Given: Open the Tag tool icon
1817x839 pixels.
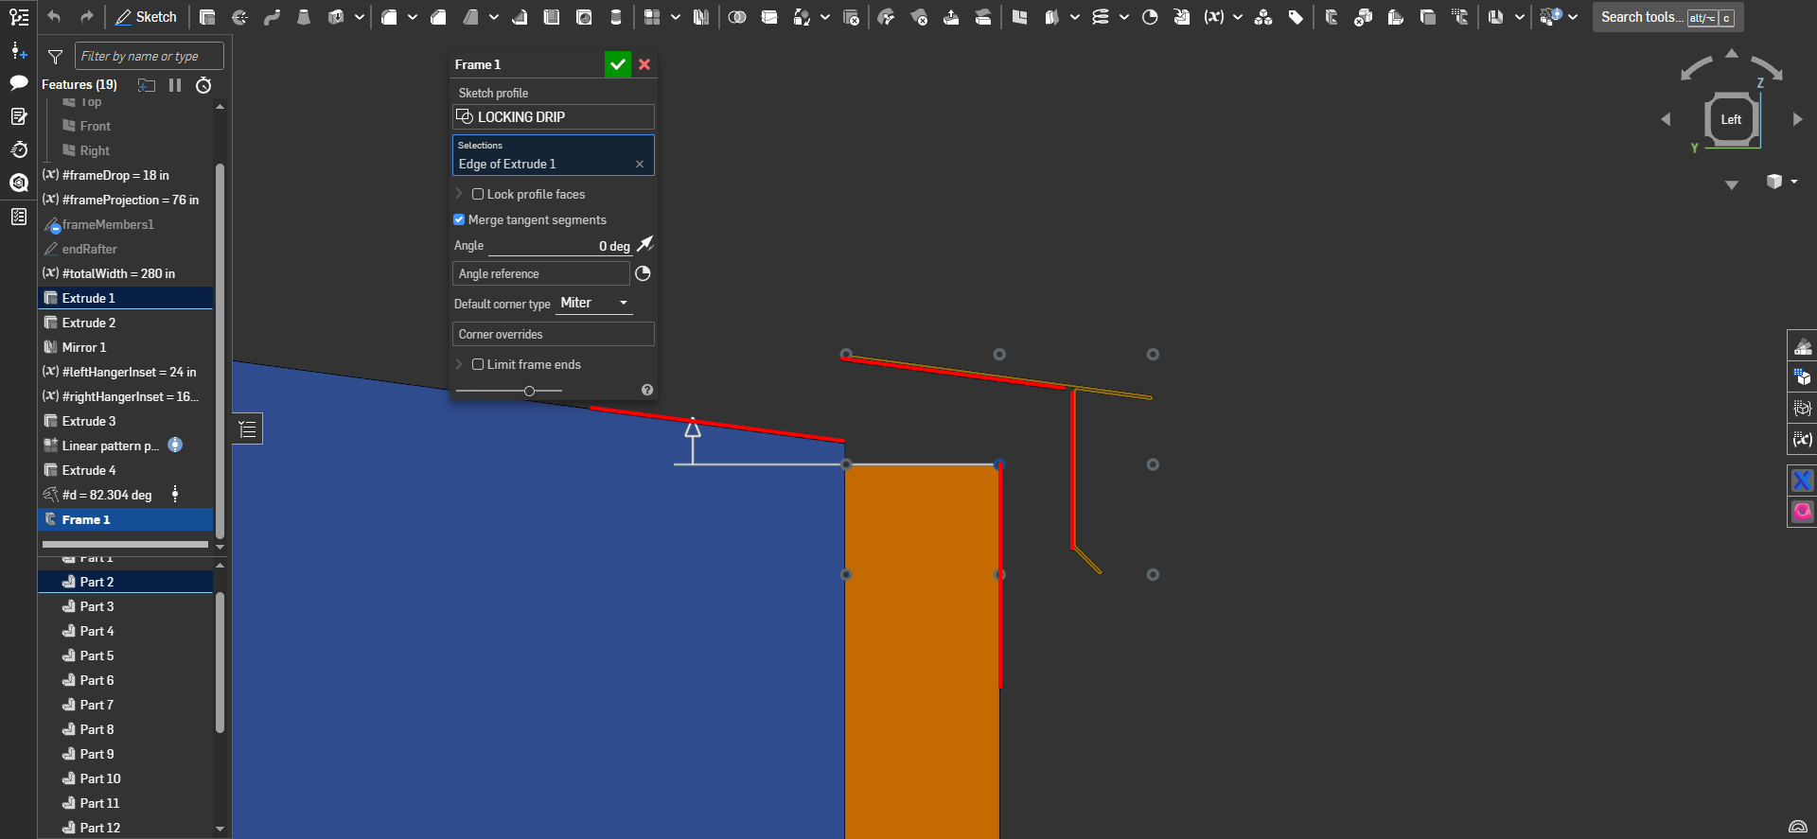Looking at the screenshot, I should coord(1296,17).
